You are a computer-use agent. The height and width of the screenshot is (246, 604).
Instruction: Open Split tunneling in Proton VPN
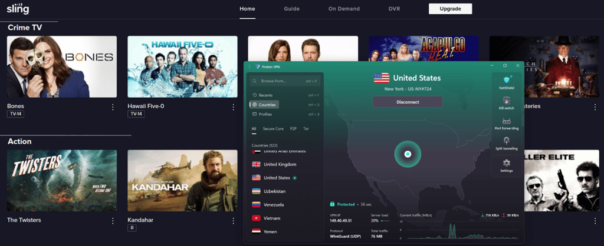pos(507,144)
